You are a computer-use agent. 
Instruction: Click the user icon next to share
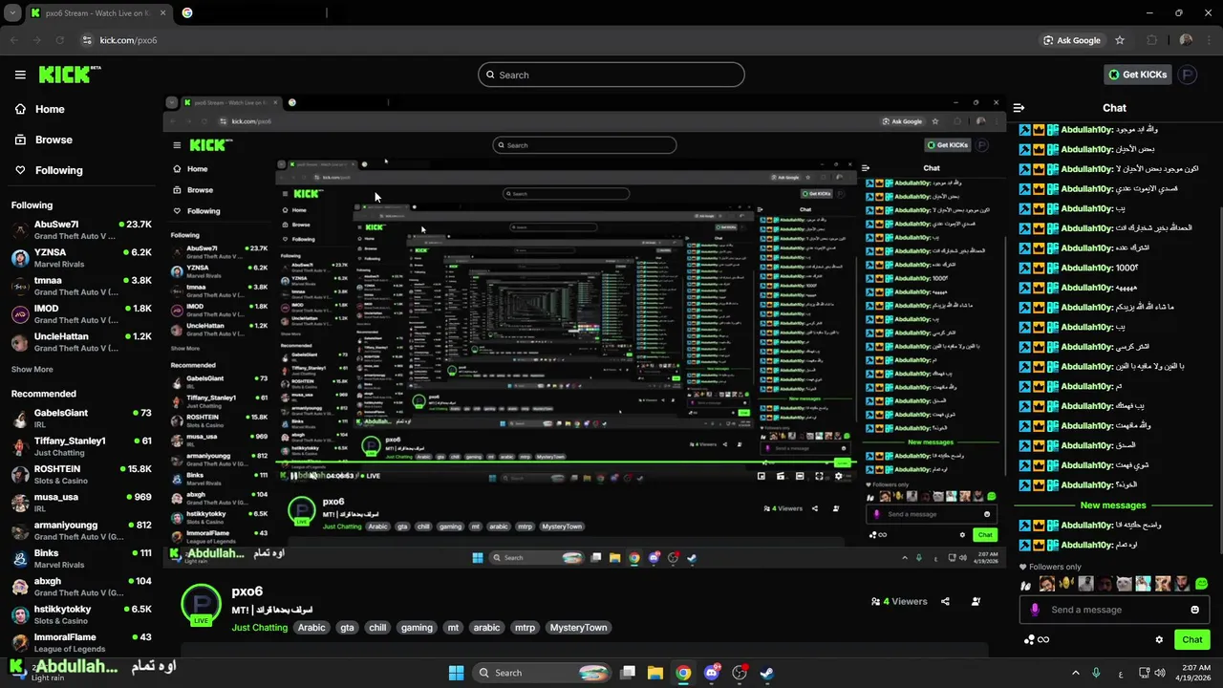[976, 601]
